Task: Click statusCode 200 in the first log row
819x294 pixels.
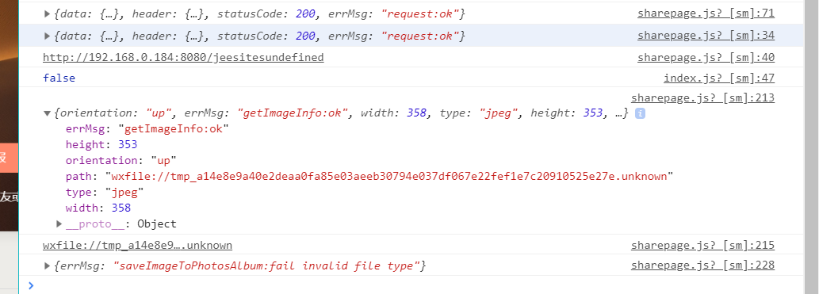Action: click(x=266, y=14)
